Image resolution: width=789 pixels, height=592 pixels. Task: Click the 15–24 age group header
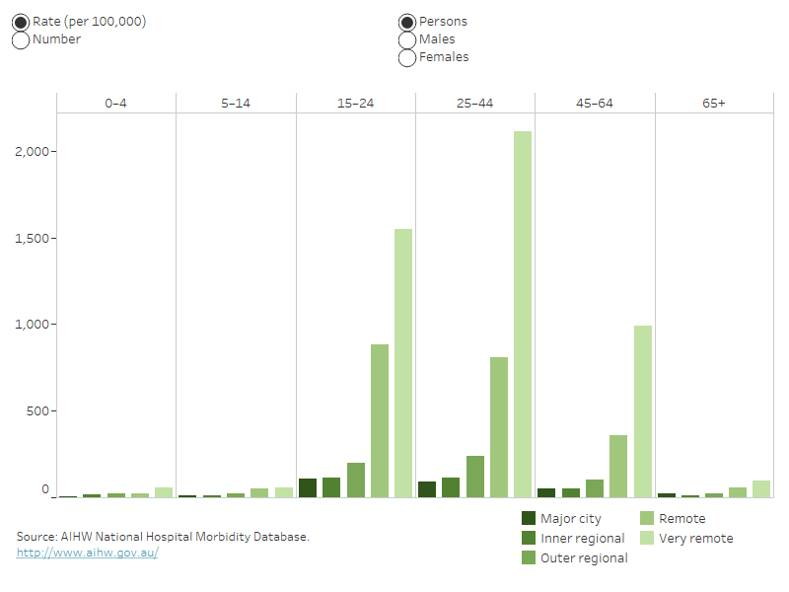pyautogui.click(x=355, y=104)
